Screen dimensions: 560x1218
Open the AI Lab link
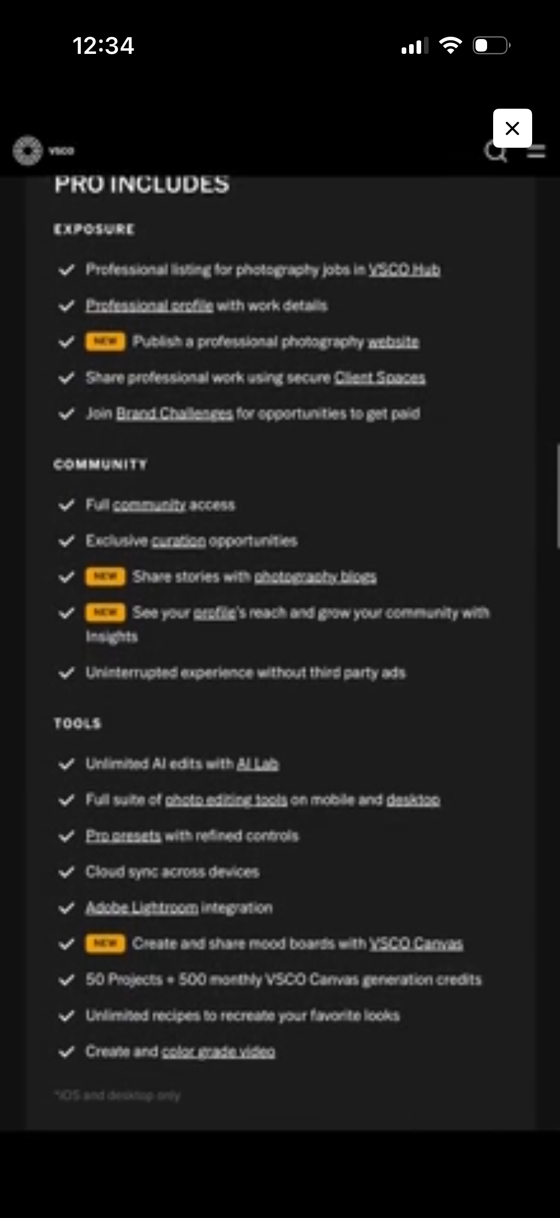(x=258, y=764)
